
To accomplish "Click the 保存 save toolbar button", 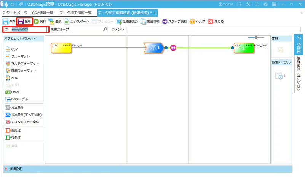I will click(x=9, y=21).
